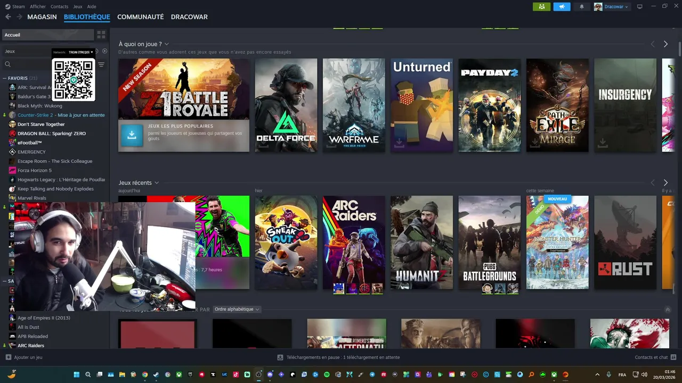Screen dimensions: 682x383
Task: Go forward with the navigation right arrow
Action: pyautogui.click(x=19, y=17)
